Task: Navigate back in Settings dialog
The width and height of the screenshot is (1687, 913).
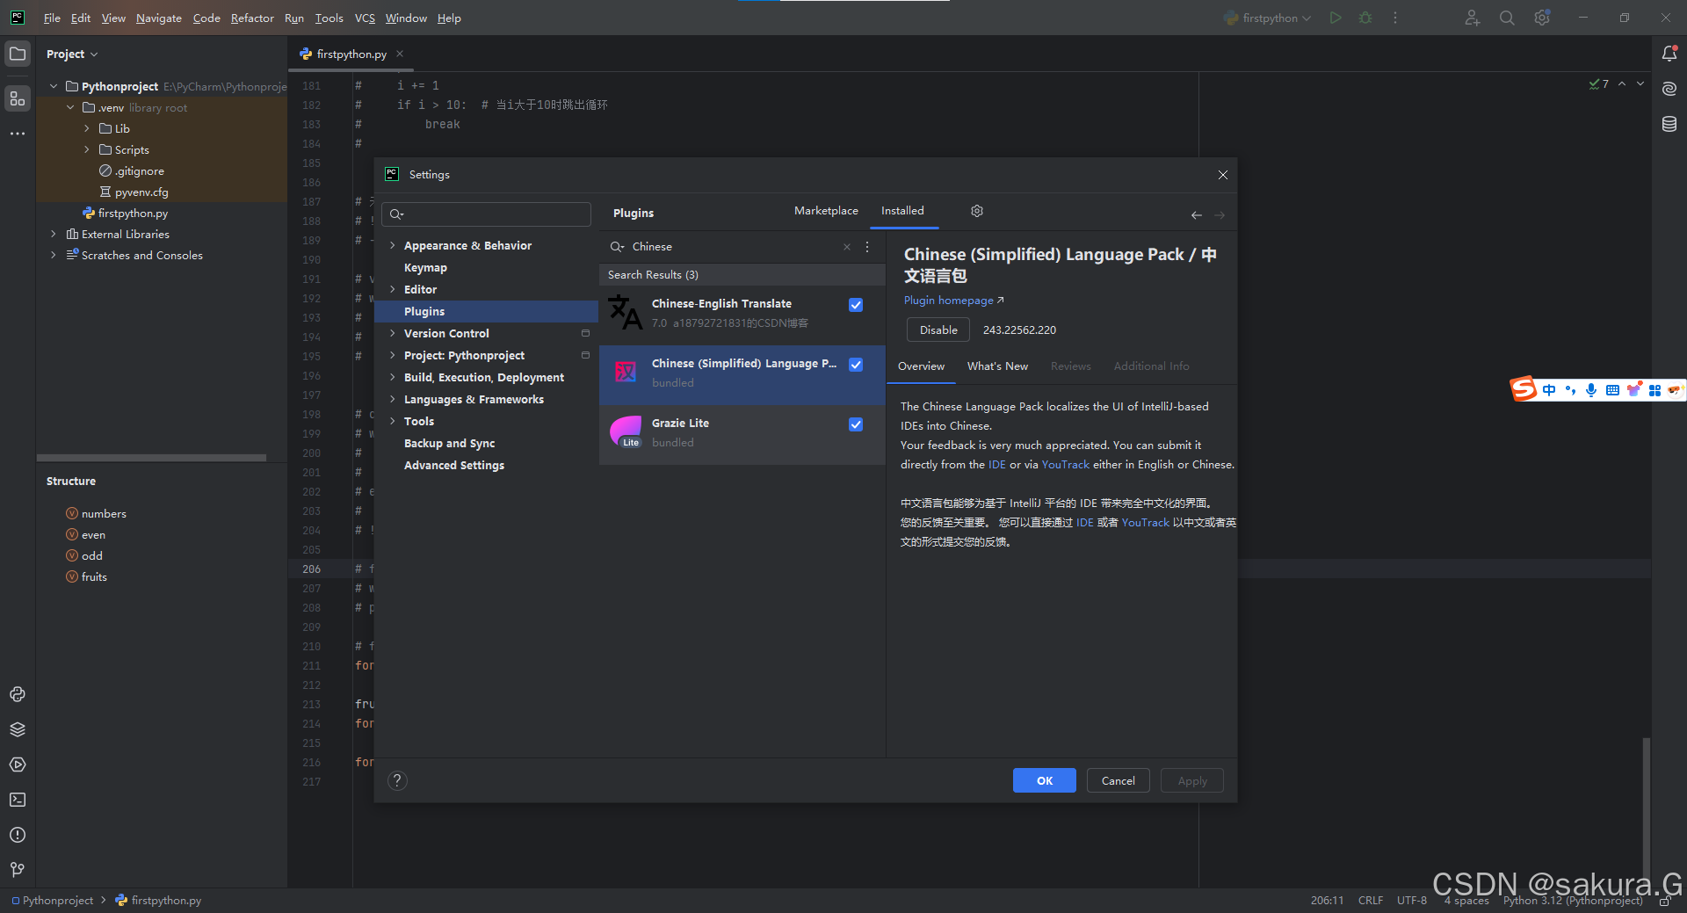Action: click(x=1197, y=214)
